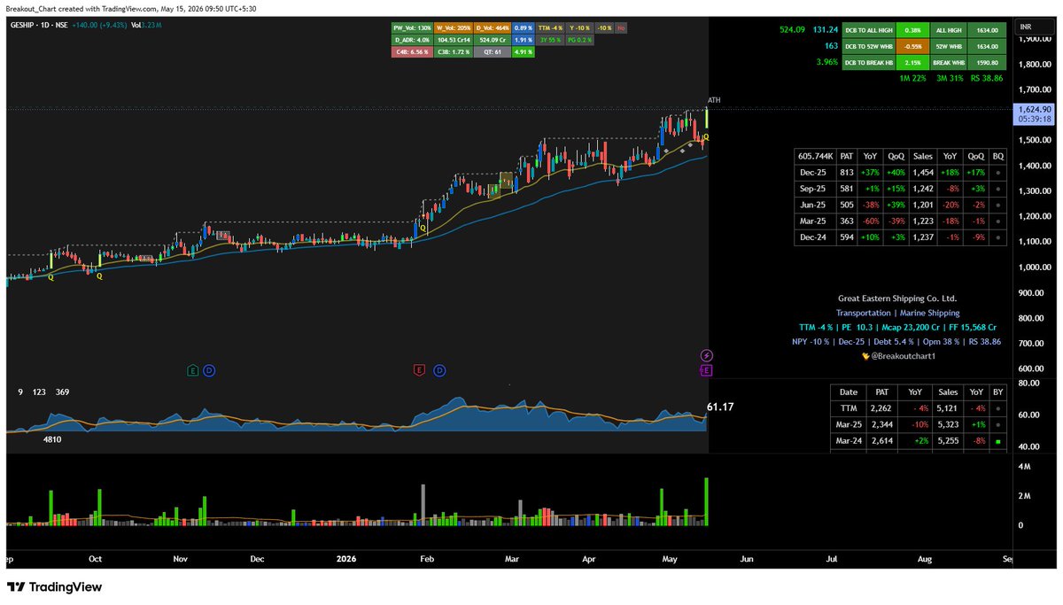Select the Dec-24 quarterly row
1063x605 pixels.
point(901,237)
